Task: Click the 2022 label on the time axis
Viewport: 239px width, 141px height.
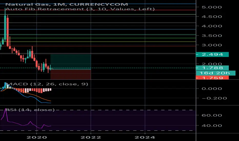Action: [91, 137]
